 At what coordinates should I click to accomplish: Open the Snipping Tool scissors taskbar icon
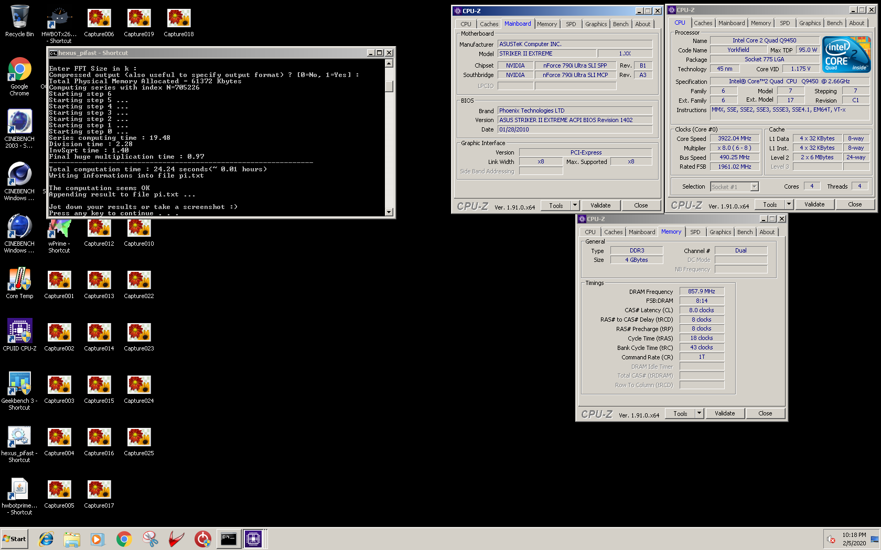tap(150, 538)
